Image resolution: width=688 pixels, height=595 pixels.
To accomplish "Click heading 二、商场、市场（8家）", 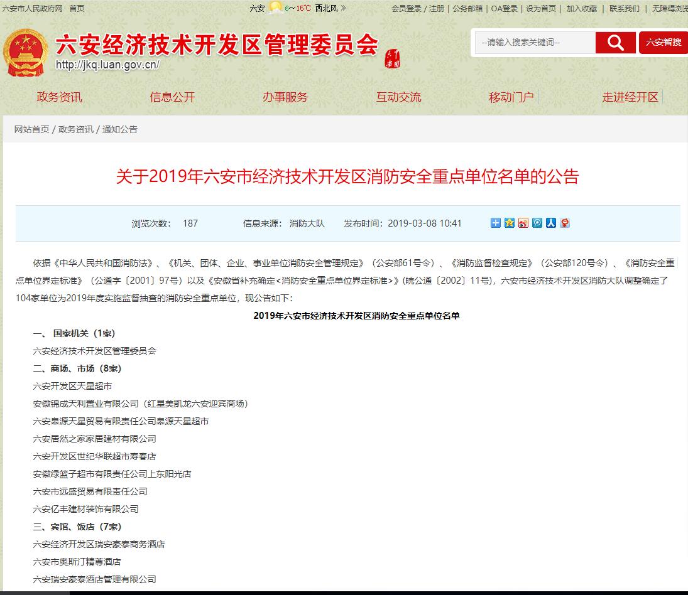I will pos(77,368).
